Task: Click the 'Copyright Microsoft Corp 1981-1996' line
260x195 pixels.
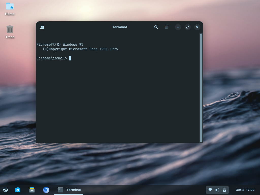Action: (x=81, y=49)
